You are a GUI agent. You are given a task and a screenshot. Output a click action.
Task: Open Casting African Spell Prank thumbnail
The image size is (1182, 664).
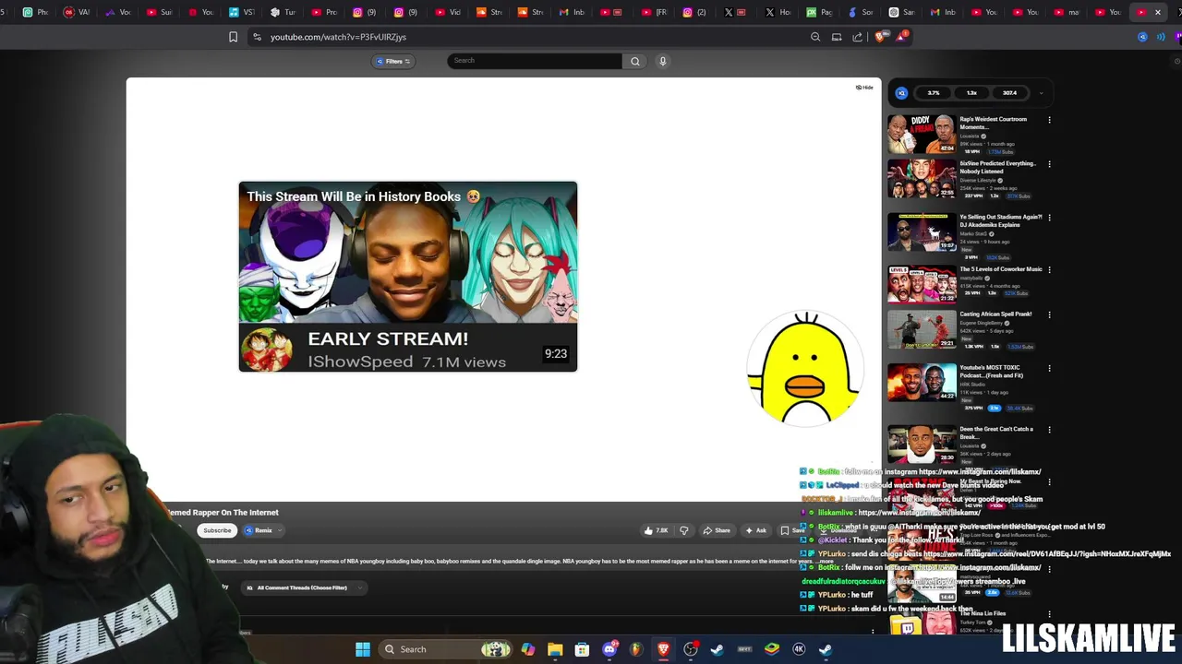(x=922, y=329)
